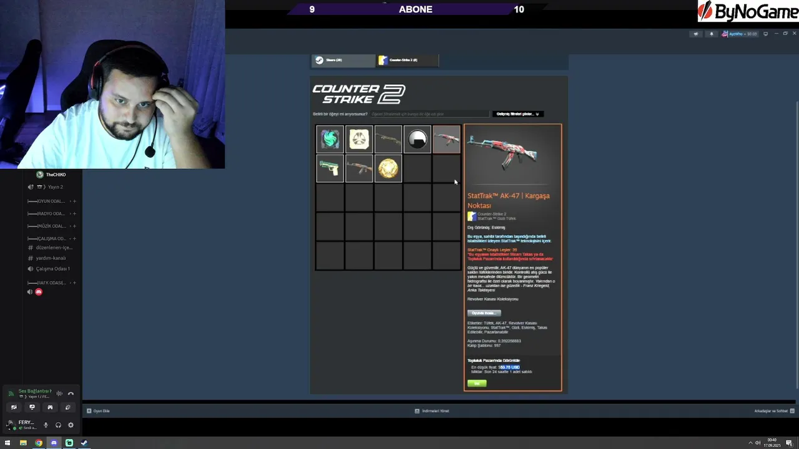Click the Revolver Kasası Koleksiyonu text
Image resolution: width=799 pixels, height=449 pixels.
tap(493, 299)
